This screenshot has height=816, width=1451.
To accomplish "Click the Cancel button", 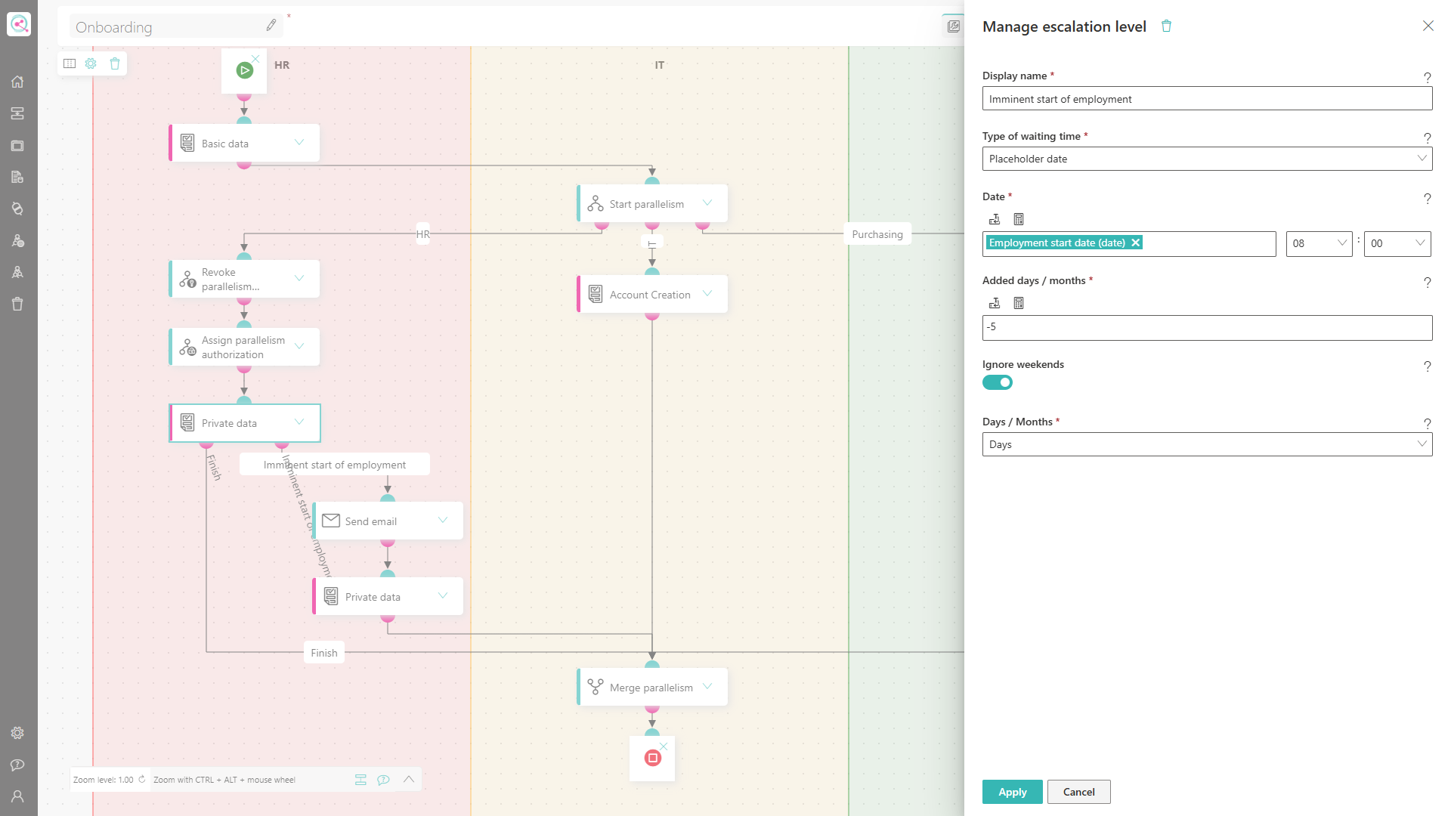I will point(1078,792).
